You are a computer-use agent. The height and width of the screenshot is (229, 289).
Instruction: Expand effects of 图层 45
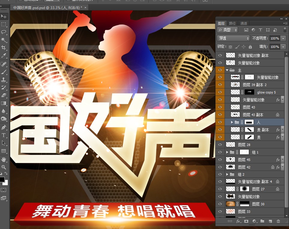coord(282,160)
